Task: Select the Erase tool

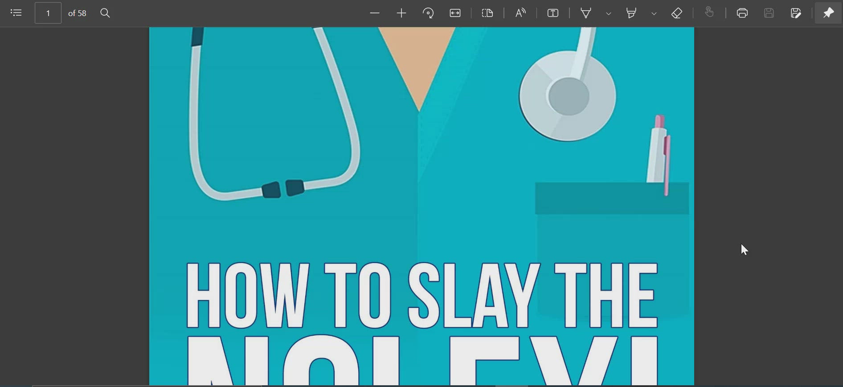Action: tap(677, 13)
